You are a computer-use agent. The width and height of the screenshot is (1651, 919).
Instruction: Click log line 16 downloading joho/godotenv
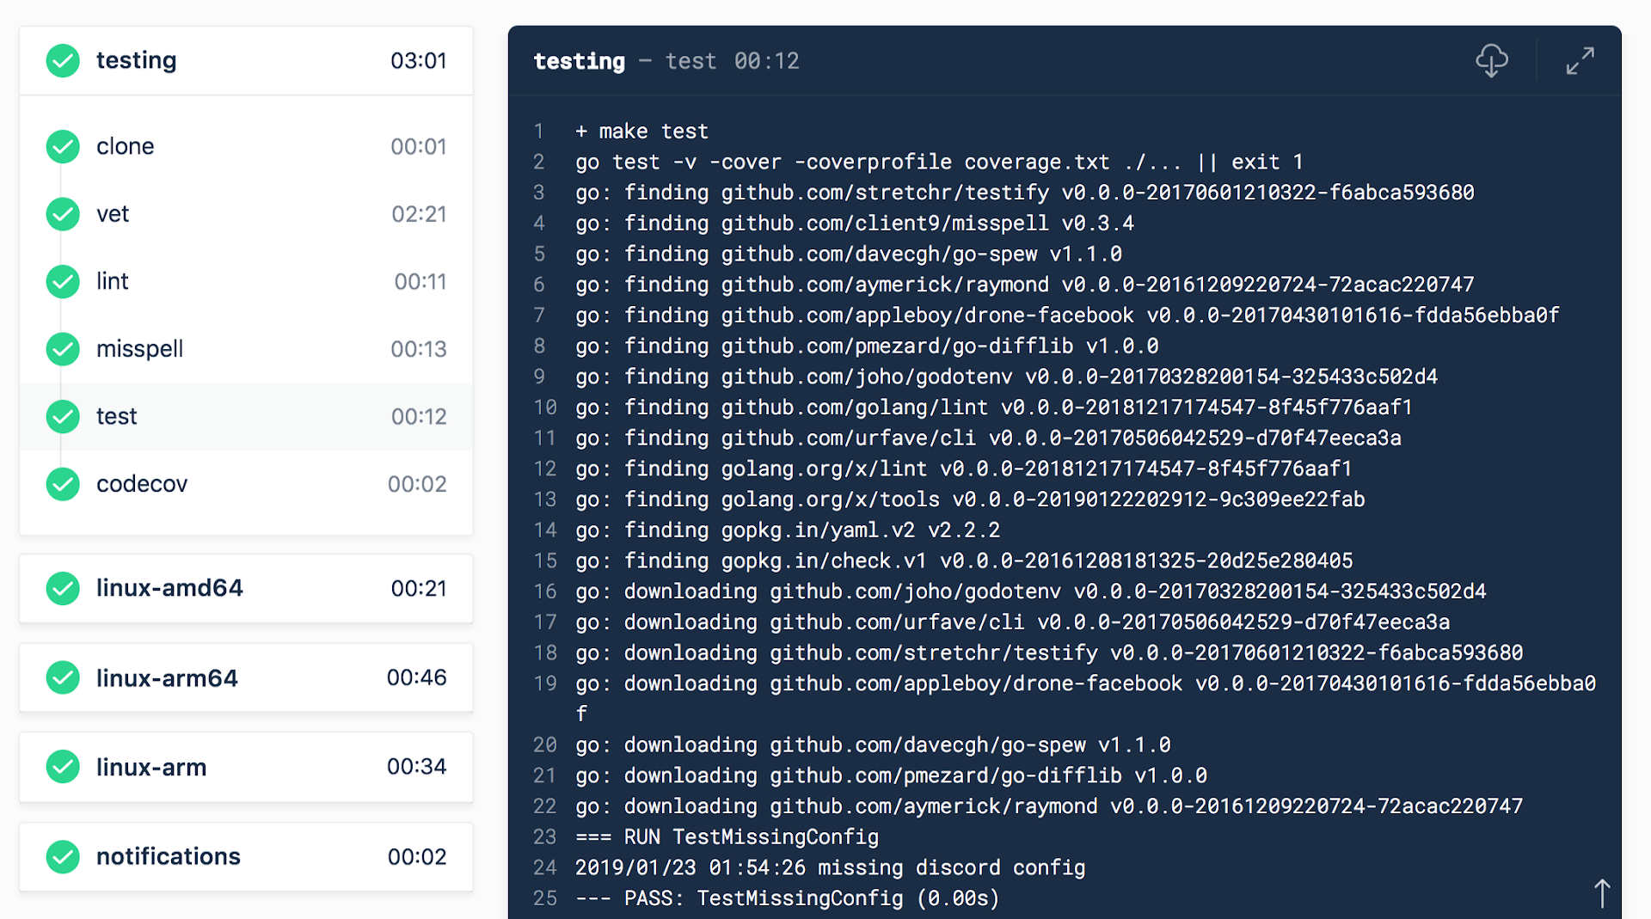pyautogui.click(x=1031, y=591)
